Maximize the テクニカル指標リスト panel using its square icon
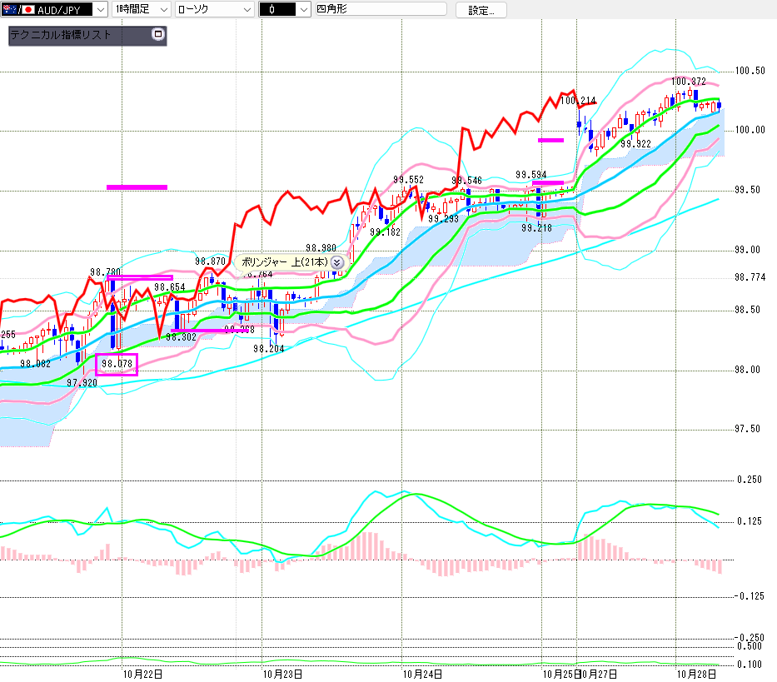This screenshot has height=682, width=777. (x=158, y=35)
